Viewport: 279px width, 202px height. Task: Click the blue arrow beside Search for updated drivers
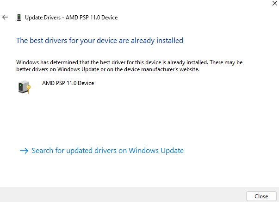(24, 151)
